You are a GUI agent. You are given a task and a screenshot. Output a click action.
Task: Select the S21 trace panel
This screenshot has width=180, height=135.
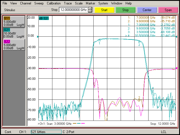[14, 33]
